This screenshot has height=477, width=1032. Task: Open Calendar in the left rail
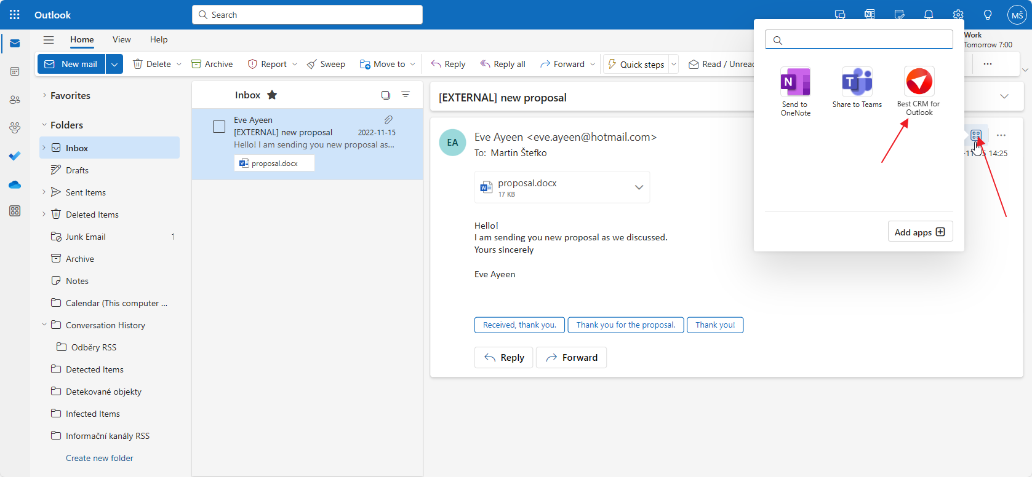(15, 72)
